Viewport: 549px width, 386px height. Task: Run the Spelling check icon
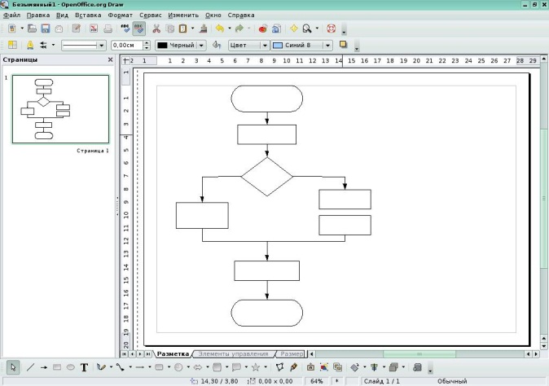click(x=125, y=29)
